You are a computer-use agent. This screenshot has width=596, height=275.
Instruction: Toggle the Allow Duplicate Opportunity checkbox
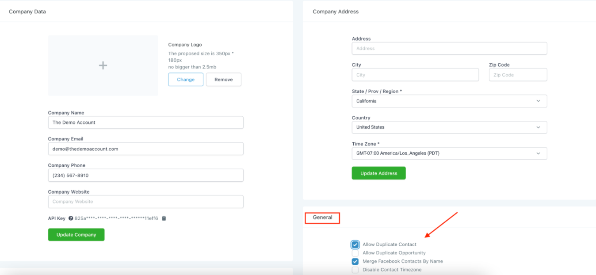(355, 253)
